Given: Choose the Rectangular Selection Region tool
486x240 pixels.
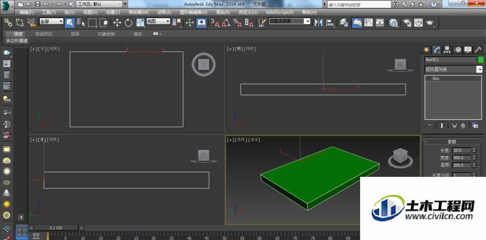Looking at the screenshot, I should [92, 23].
